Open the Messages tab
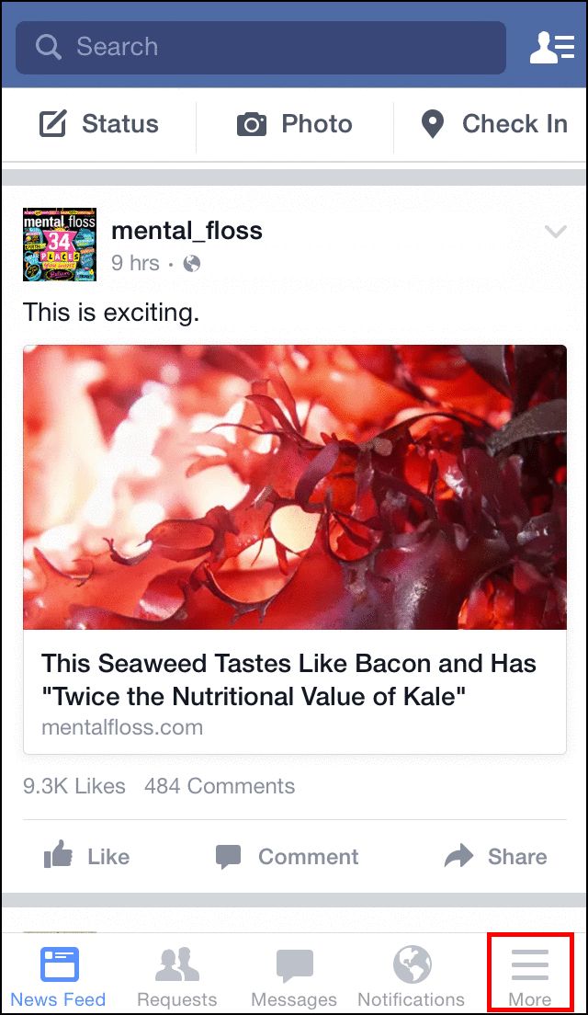 pos(294,976)
